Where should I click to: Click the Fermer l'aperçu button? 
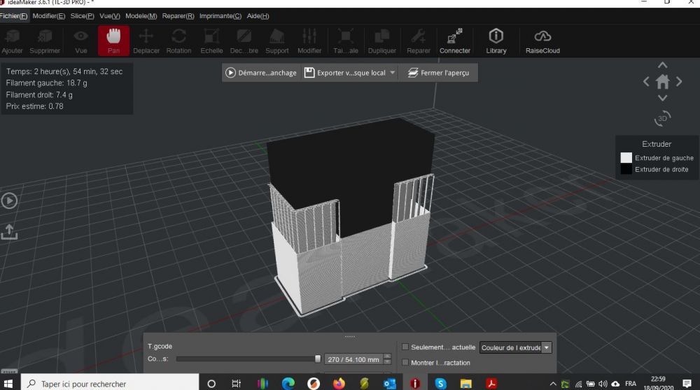438,73
